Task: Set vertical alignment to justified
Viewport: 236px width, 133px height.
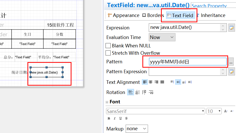Action: pyautogui.click(x=190, y=82)
